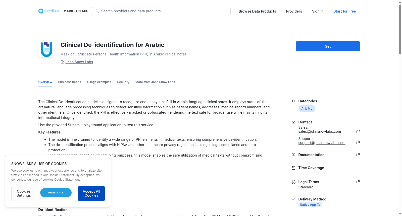Image resolution: width=402 pixels, height=216 pixels.
Task: Open Cookies Settings
Action: 24,193
